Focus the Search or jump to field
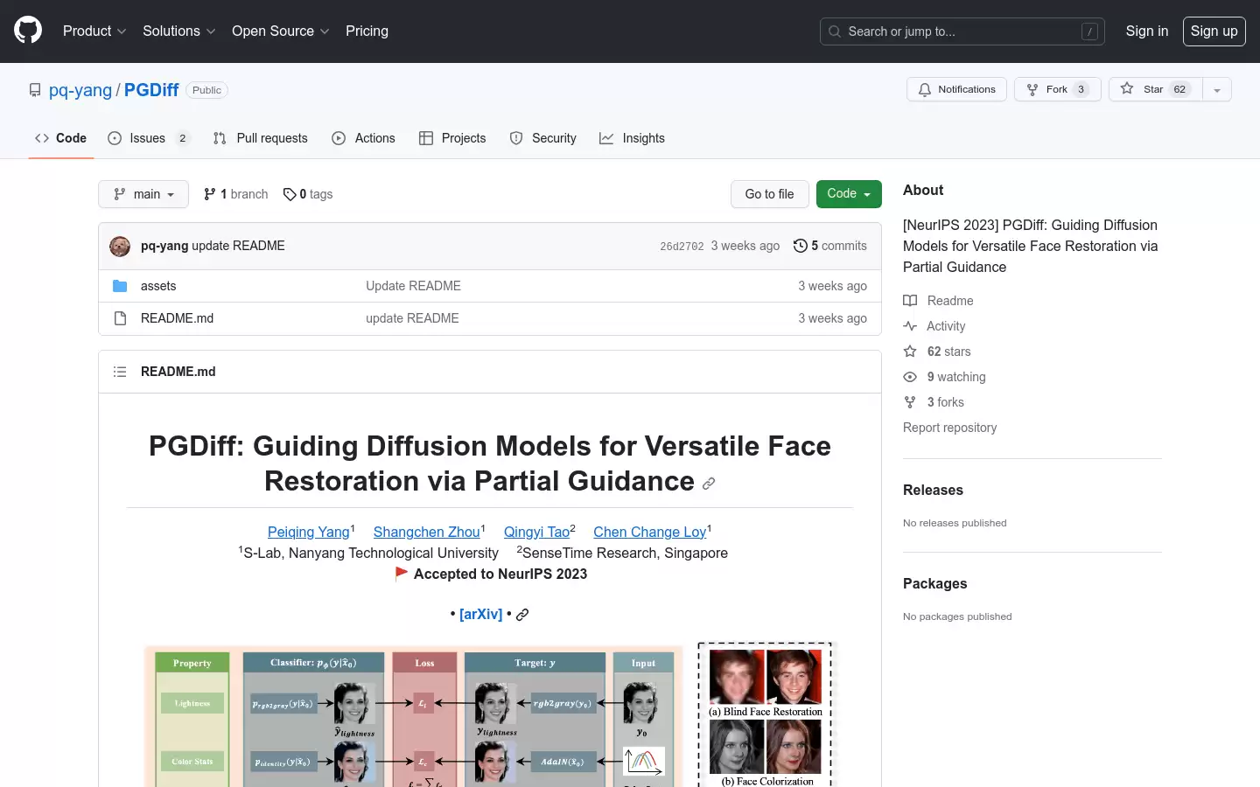Image resolution: width=1260 pixels, height=787 pixels. pyautogui.click(x=962, y=31)
